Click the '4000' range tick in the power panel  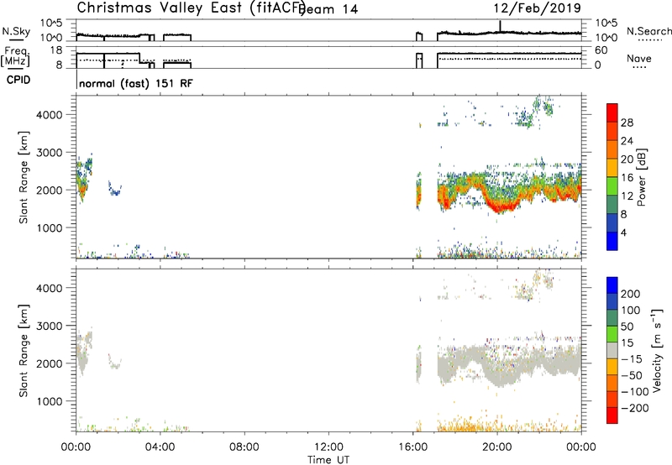(49, 115)
